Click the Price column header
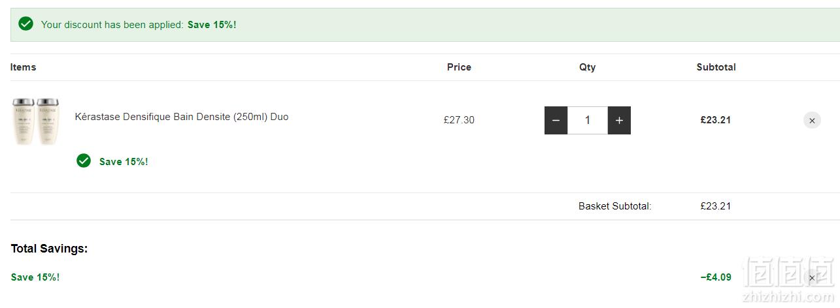This screenshot has width=840, height=308. click(459, 67)
